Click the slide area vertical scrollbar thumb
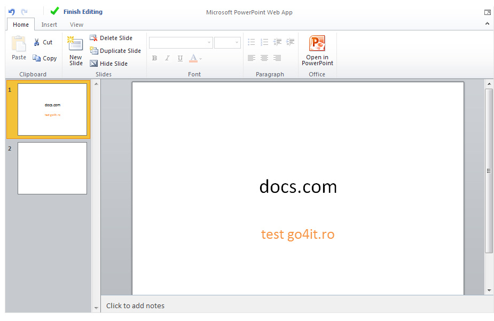The width and height of the screenshot is (494, 321). (489, 171)
